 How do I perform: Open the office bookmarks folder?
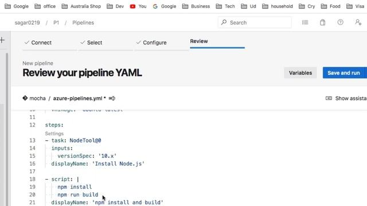(45, 6)
